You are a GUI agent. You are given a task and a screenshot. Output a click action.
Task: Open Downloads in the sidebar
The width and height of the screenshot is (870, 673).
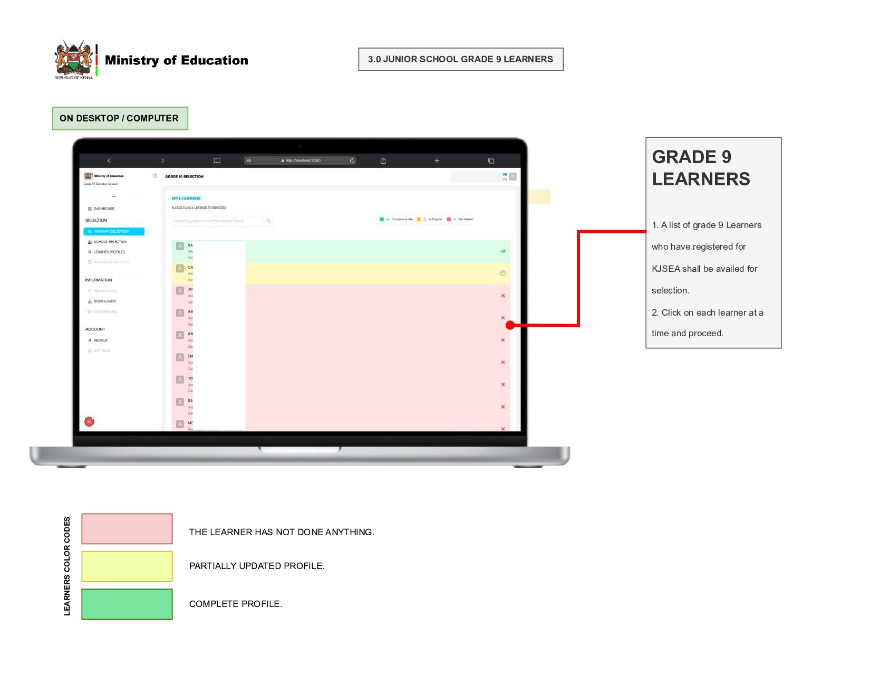pos(102,301)
